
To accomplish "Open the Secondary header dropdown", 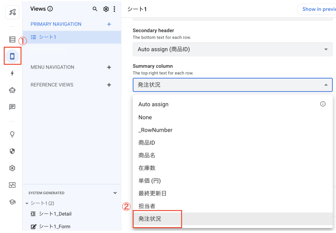I will tap(232, 49).
